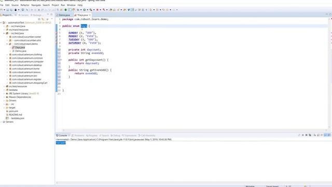Click Clear Console icon
The image size is (332, 187).
click(315, 135)
